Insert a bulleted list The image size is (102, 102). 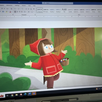coord(15,9)
